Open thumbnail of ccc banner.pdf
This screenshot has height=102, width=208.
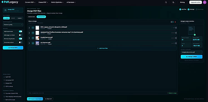tap(37, 43)
